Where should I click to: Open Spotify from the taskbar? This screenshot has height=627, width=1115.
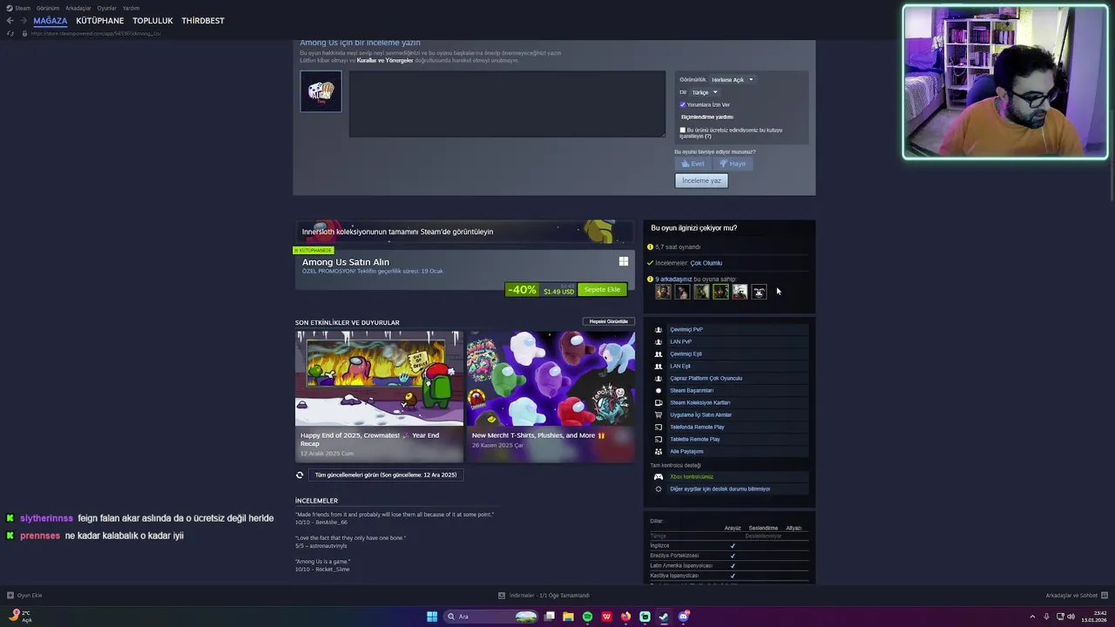[x=587, y=617]
